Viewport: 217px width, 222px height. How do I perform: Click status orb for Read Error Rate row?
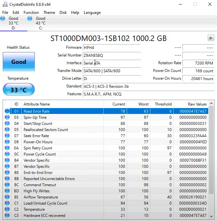[x=7, y=111]
